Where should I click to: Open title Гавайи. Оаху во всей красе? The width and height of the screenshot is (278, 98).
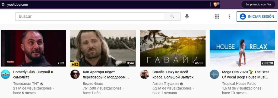coord(173,75)
